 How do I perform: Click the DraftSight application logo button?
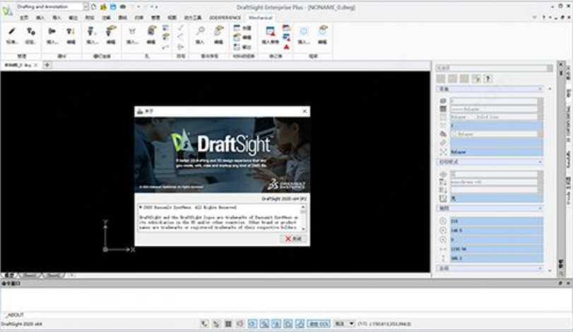click(x=7, y=11)
